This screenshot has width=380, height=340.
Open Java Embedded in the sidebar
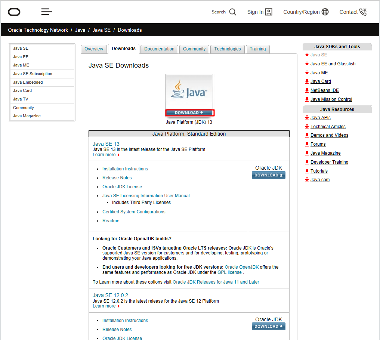click(42, 82)
